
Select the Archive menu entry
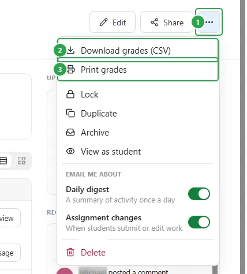point(138,132)
